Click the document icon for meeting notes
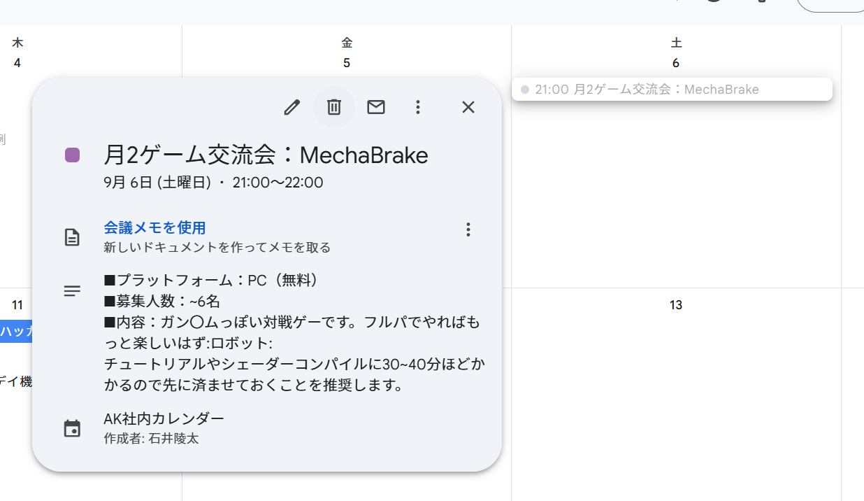This screenshot has height=501, width=864. point(72,237)
